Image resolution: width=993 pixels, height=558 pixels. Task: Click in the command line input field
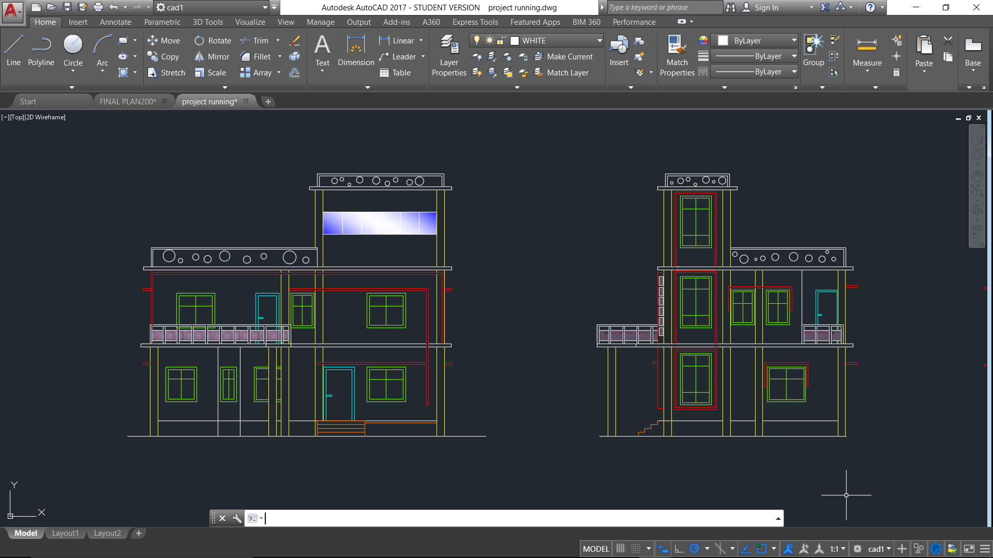(x=520, y=518)
